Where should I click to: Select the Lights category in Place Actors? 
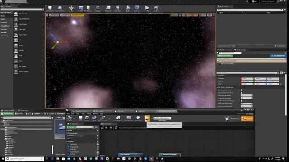pos(3,19)
